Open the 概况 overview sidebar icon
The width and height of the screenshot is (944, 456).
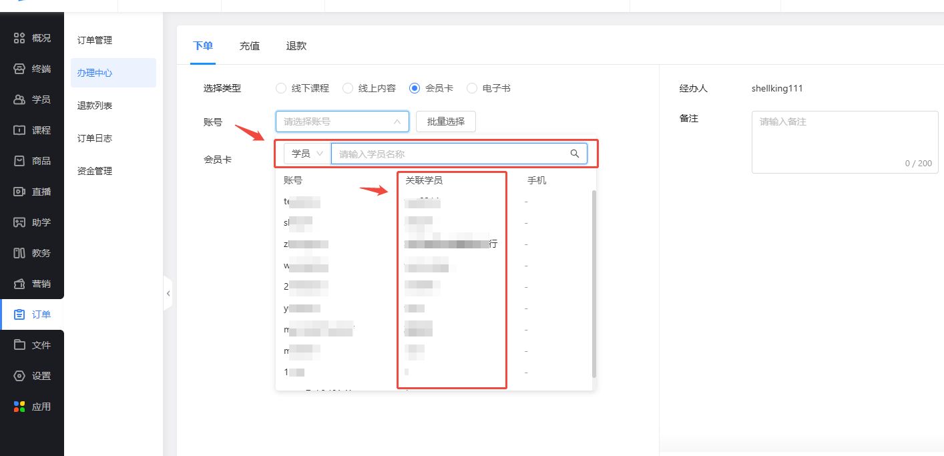tap(20, 38)
